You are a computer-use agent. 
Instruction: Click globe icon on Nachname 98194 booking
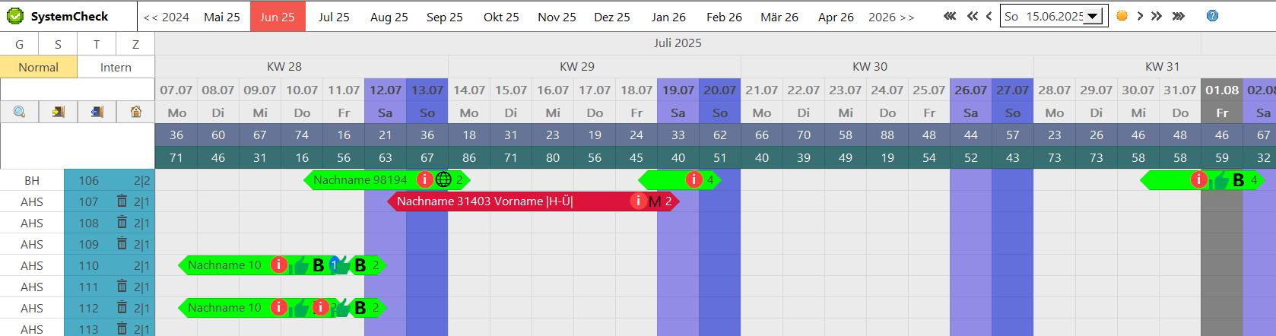point(444,180)
